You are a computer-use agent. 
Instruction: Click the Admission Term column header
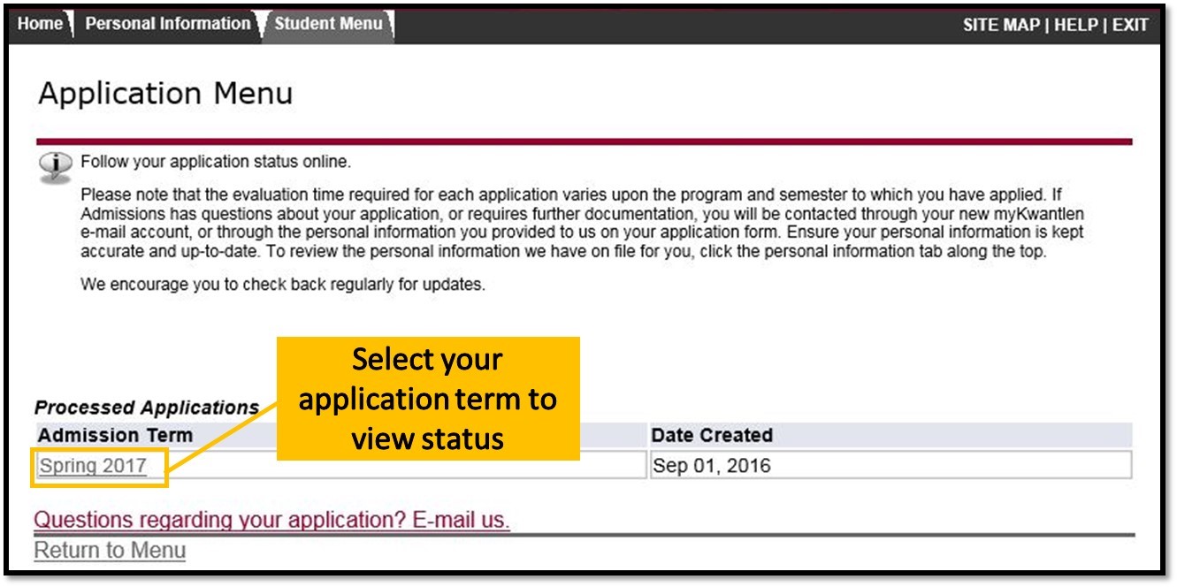pos(115,436)
